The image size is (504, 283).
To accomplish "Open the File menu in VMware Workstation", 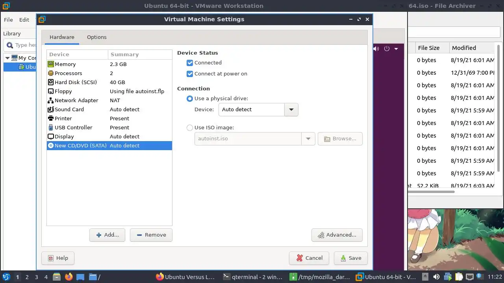I will [8, 20].
